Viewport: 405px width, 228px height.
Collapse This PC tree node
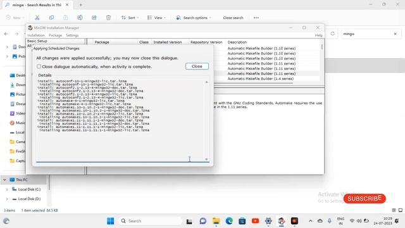click(4, 180)
